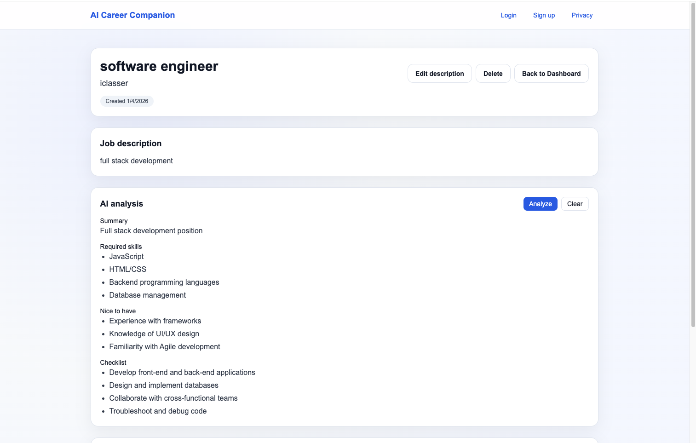Select the full stack development text
696x443 pixels.
pyautogui.click(x=136, y=161)
